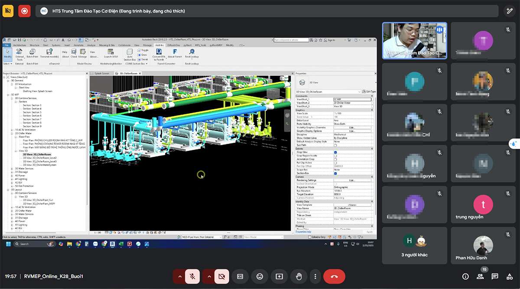Present your screen now
Image resolution: width=520 pixels, height=289 pixels.
279,276
